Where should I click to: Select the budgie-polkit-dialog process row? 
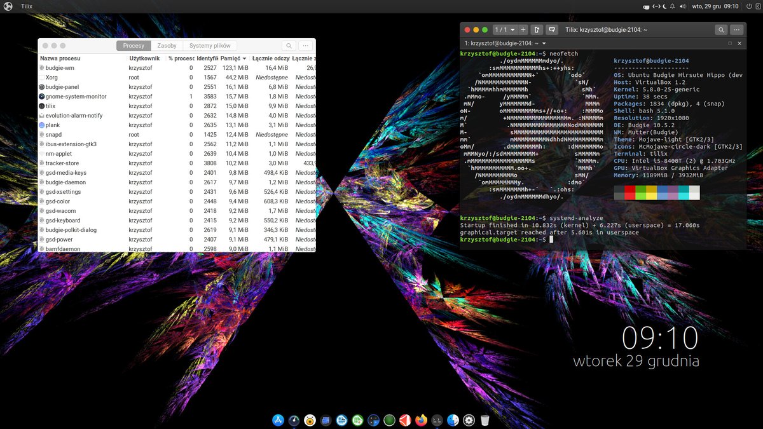(177, 230)
